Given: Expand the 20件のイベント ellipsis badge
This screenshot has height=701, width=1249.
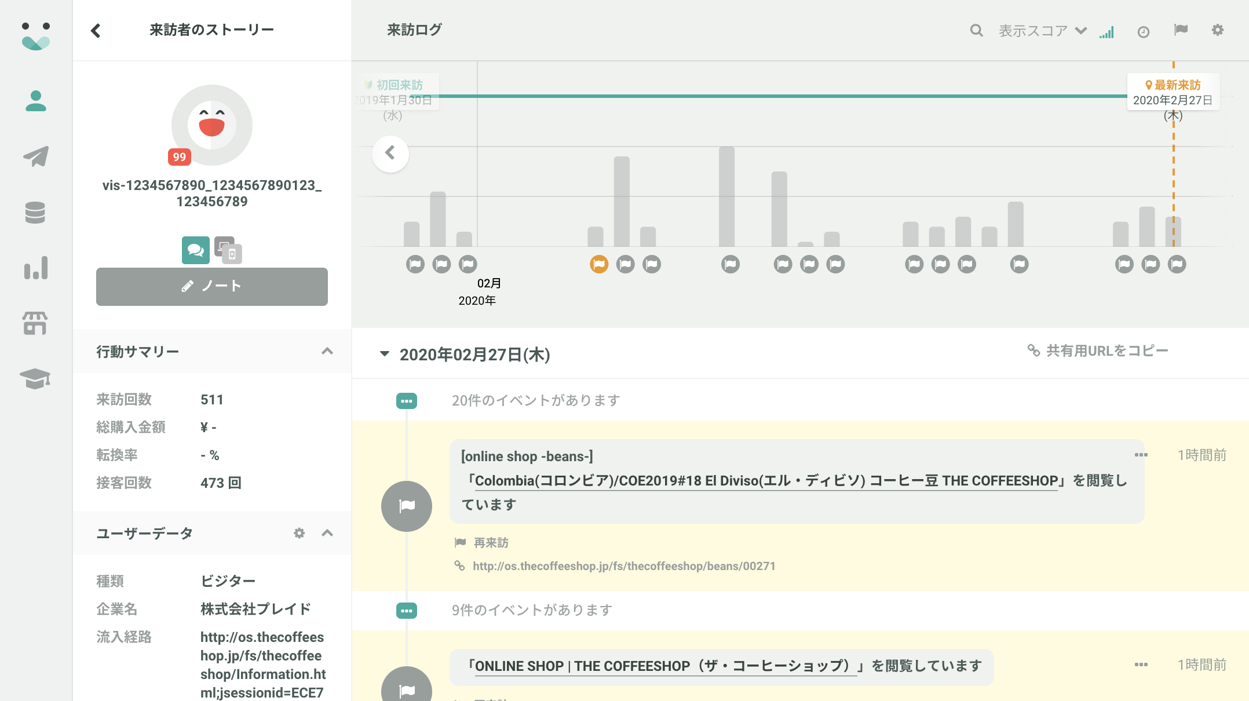Looking at the screenshot, I should (407, 401).
